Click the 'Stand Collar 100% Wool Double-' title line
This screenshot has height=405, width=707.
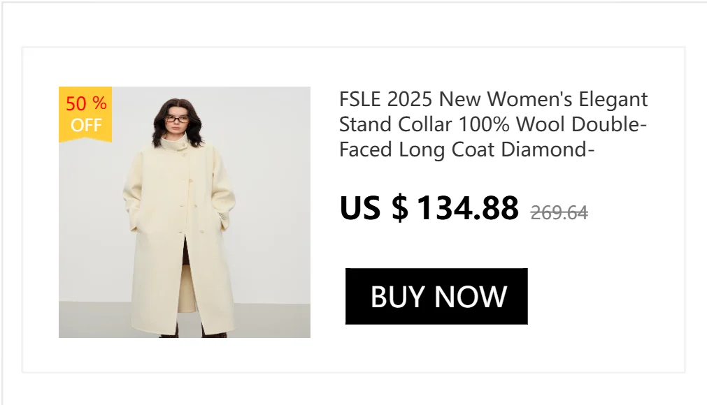pyautogui.click(x=493, y=124)
